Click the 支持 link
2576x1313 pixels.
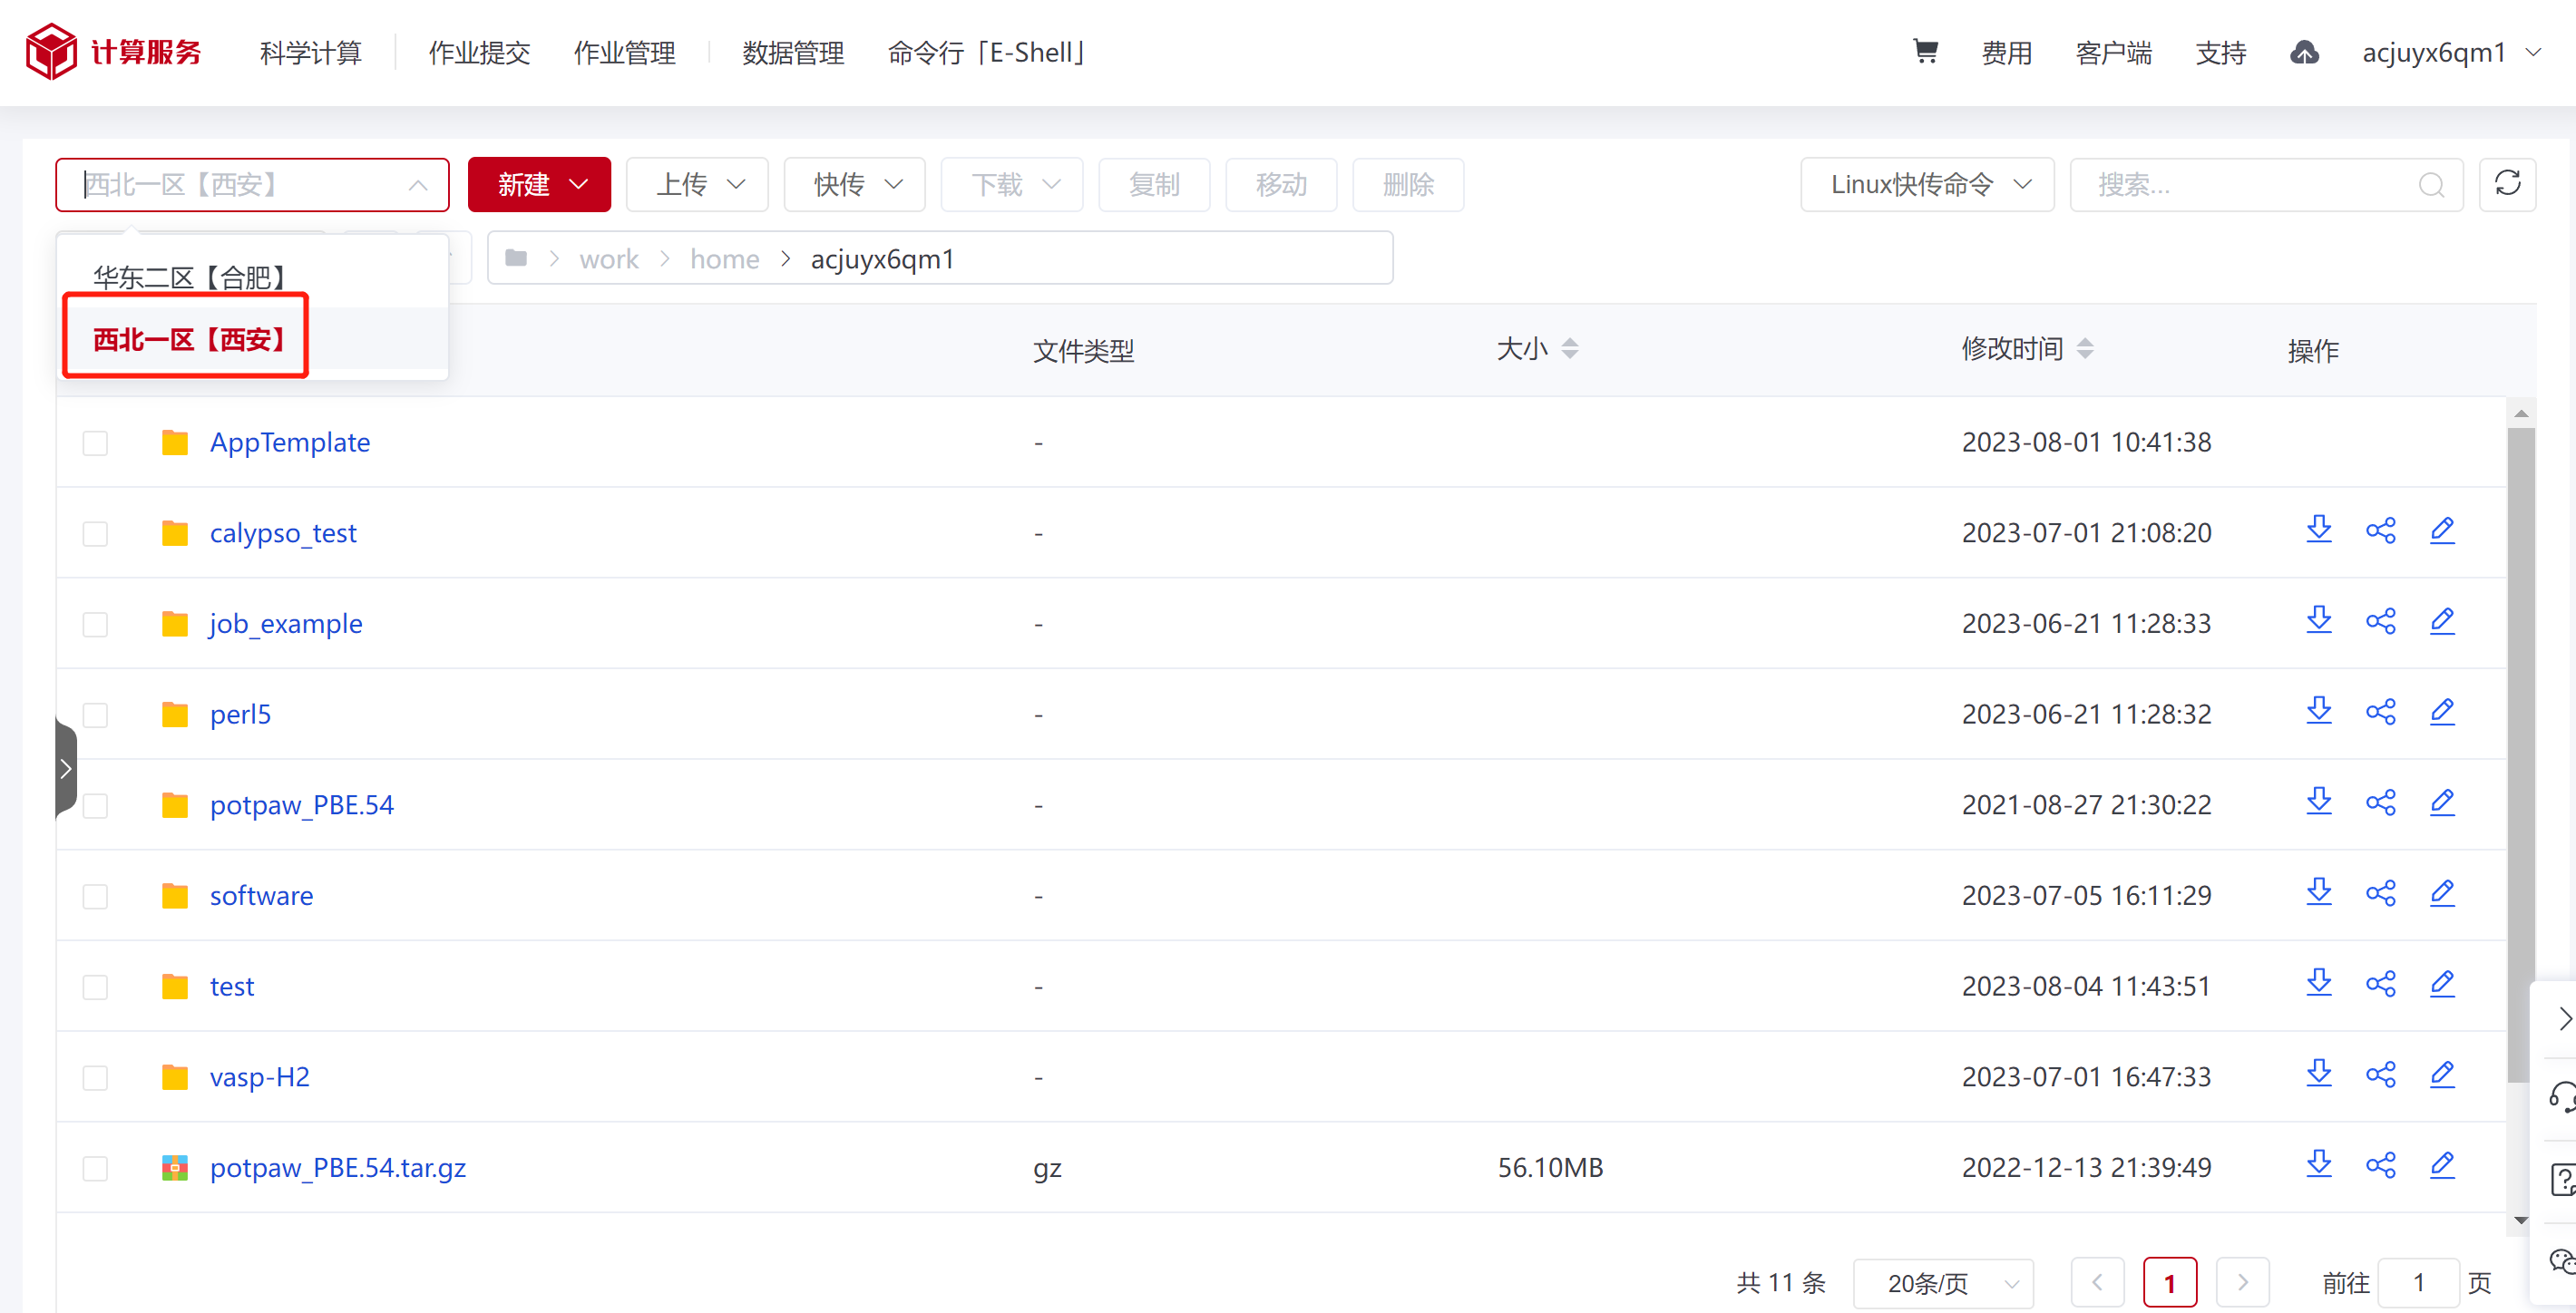(x=2220, y=52)
